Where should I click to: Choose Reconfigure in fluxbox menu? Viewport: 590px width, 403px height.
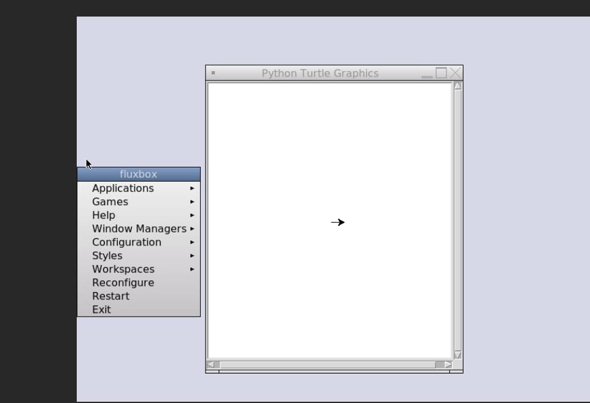[139, 283]
